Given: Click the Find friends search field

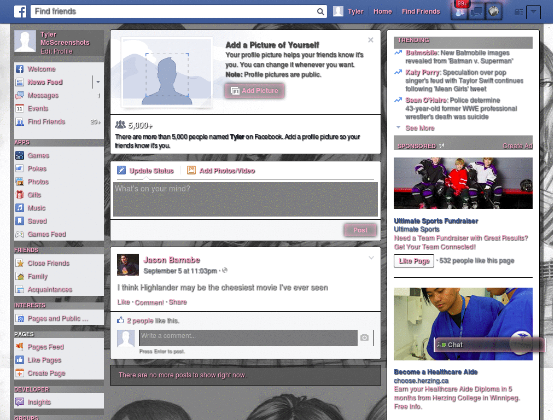Looking at the screenshot, I should [174, 11].
